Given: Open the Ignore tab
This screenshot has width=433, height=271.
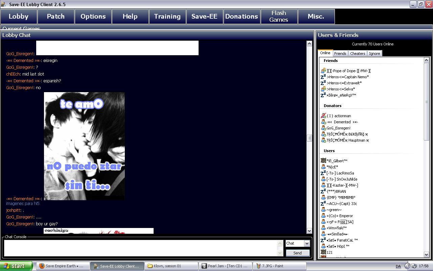Looking at the screenshot, I should (374, 54).
